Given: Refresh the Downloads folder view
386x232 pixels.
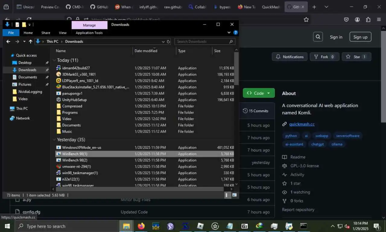Looking at the screenshot, I should [x=169, y=42].
